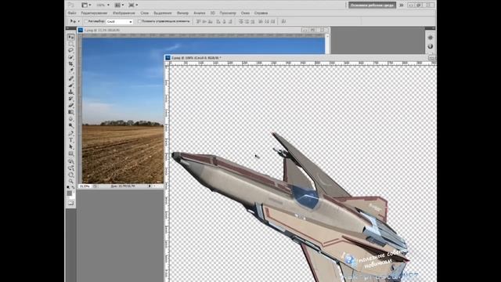Select the Rectangular Marquee tool

tap(70, 44)
